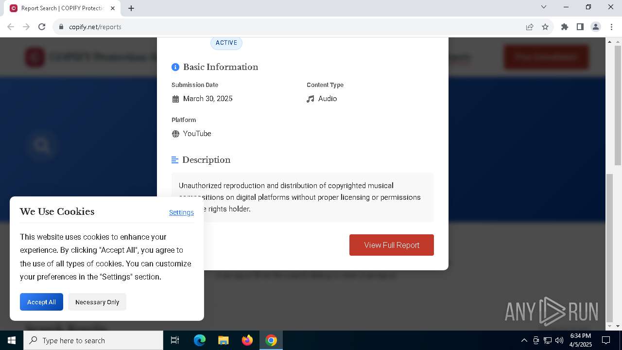622x350 pixels.
Task: Share this page icon
Action: click(x=530, y=27)
